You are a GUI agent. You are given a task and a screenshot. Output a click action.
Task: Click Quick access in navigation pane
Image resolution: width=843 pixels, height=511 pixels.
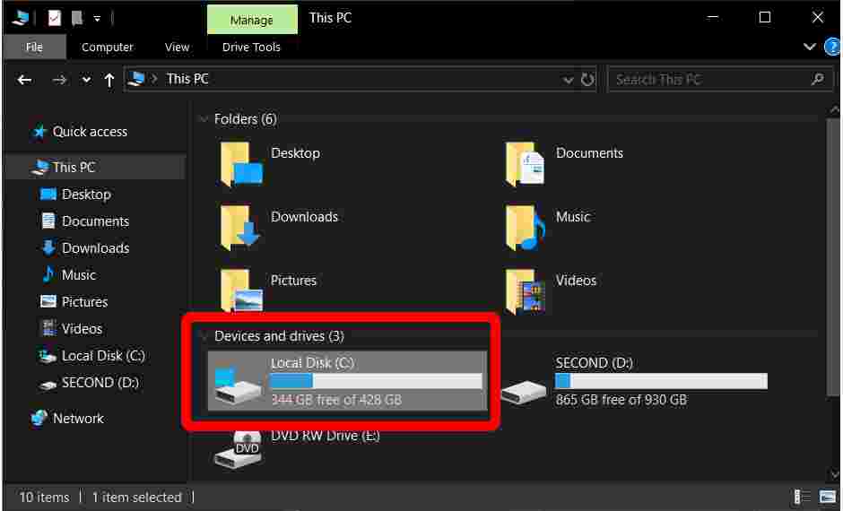pyautogui.click(x=80, y=132)
